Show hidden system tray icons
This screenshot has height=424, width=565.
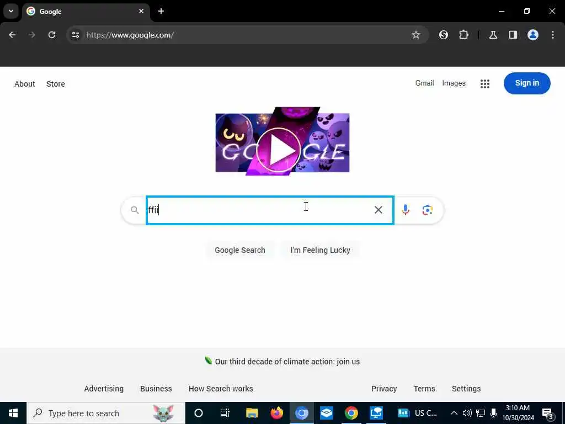pyautogui.click(x=454, y=413)
